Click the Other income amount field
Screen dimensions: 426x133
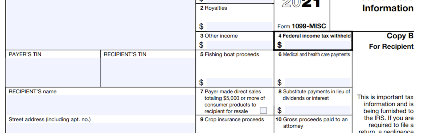tap(239, 45)
